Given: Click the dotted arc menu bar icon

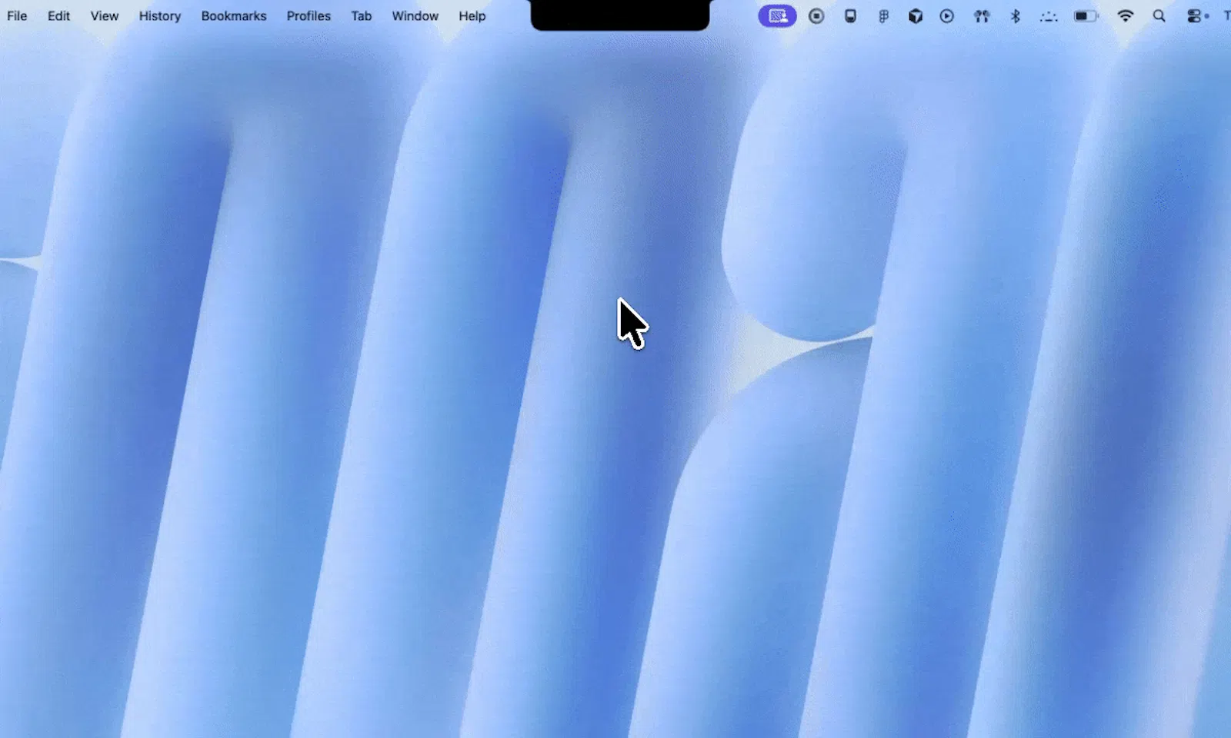Looking at the screenshot, I should point(1049,15).
